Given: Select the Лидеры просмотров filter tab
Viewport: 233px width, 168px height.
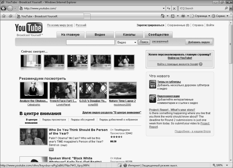Looking at the screenshot, I should tap(54, 120).
